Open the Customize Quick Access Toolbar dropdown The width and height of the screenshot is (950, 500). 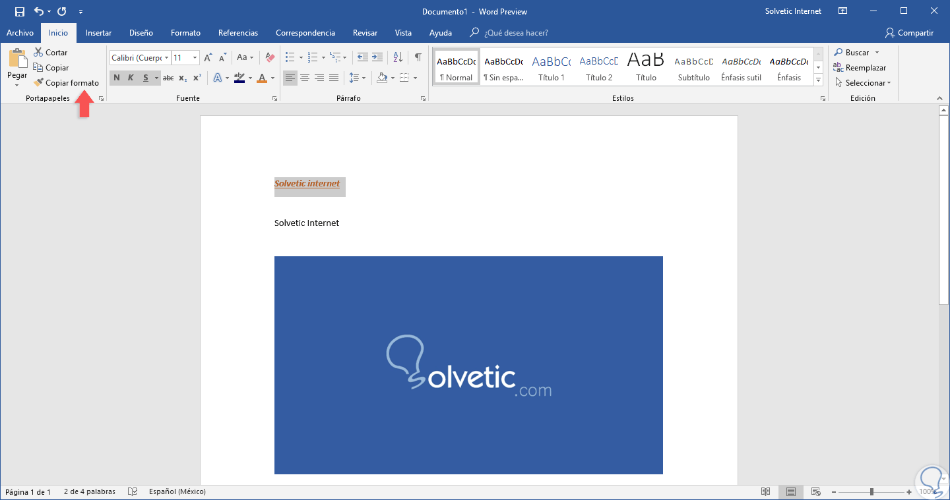pos(80,11)
